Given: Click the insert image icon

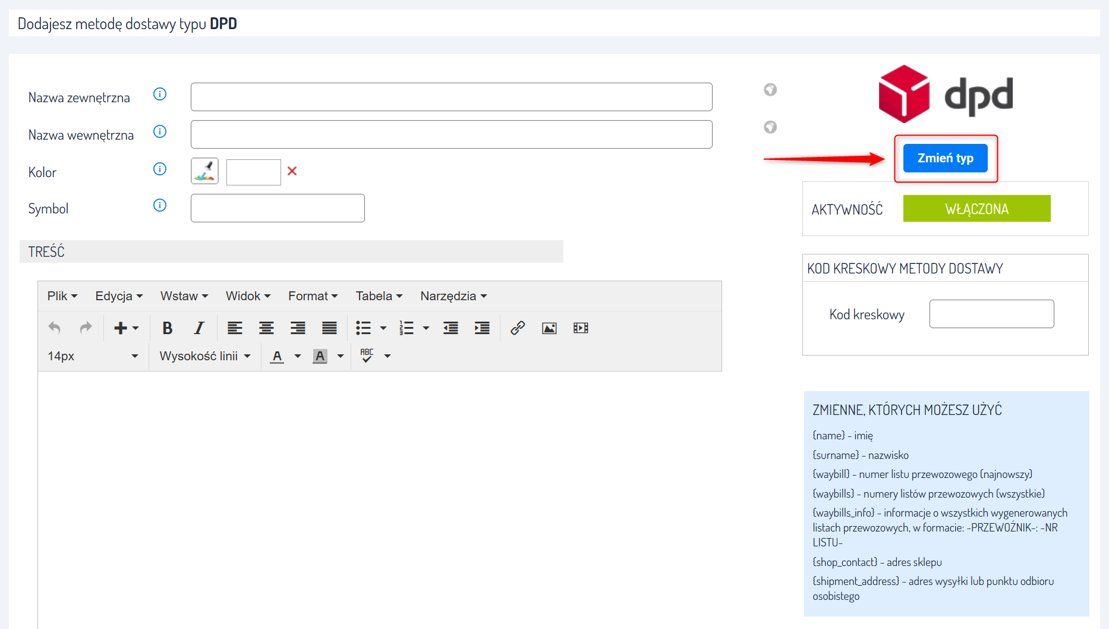Looking at the screenshot, I should pos(549,328).
